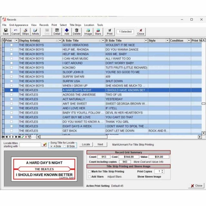Open the Tools menu
Screen dimensions: 206x206
pyautogui.click(x=100, y=25)
